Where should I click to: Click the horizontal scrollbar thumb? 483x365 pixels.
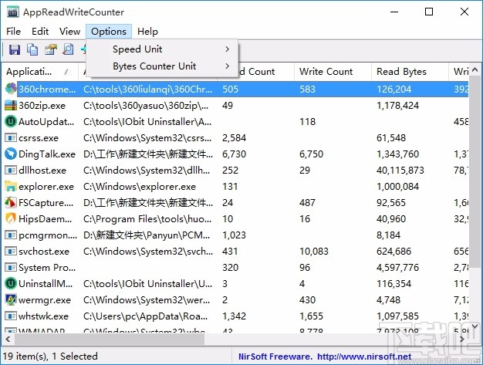pyautogui.click(x=110, y=339)
